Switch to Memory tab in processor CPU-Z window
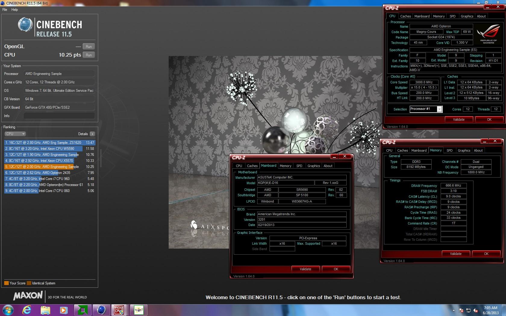Viewport: 506px width, 316px height. point(439,16)
